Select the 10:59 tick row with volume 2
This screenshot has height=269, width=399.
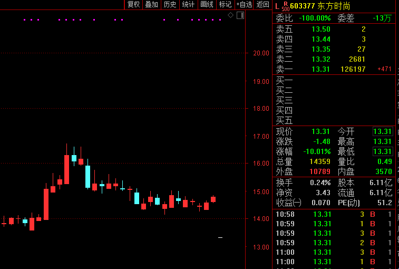pyautogui.click(x=334, y=243)
